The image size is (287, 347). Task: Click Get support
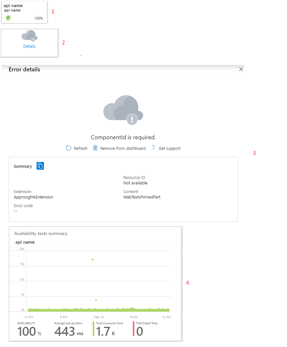click(x=169, y=149)
